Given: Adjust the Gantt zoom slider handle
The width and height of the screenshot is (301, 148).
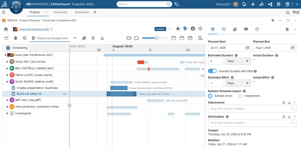Looking at the screenshot, I should [x=157, y=38].
